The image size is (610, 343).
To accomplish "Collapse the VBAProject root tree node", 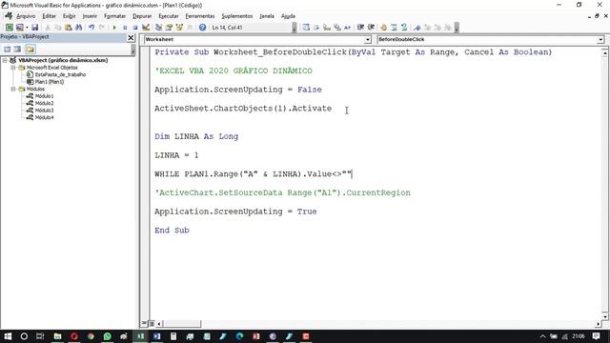I will click(x=5, y=60).
